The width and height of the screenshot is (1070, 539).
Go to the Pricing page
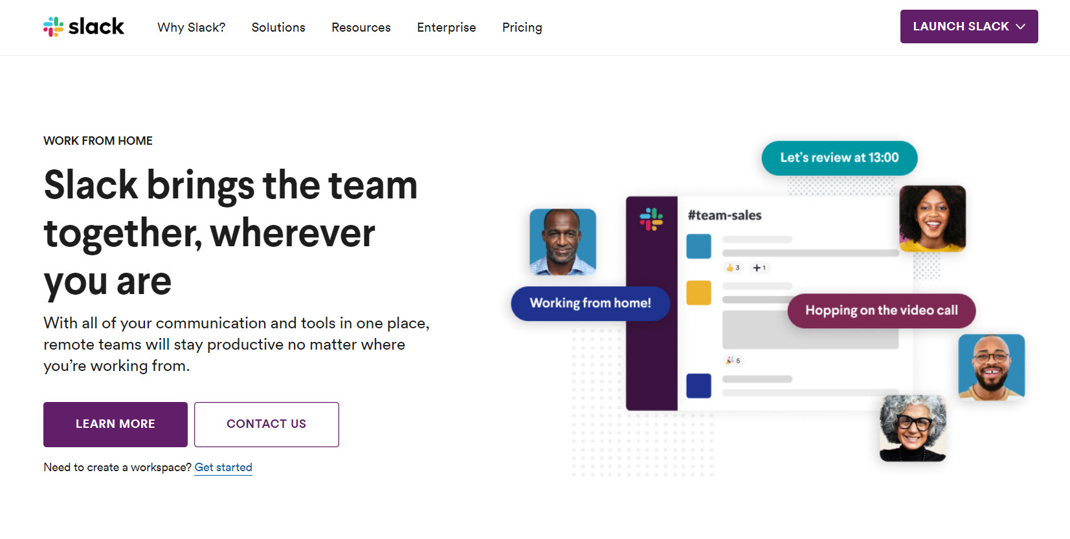coord(522,27)
